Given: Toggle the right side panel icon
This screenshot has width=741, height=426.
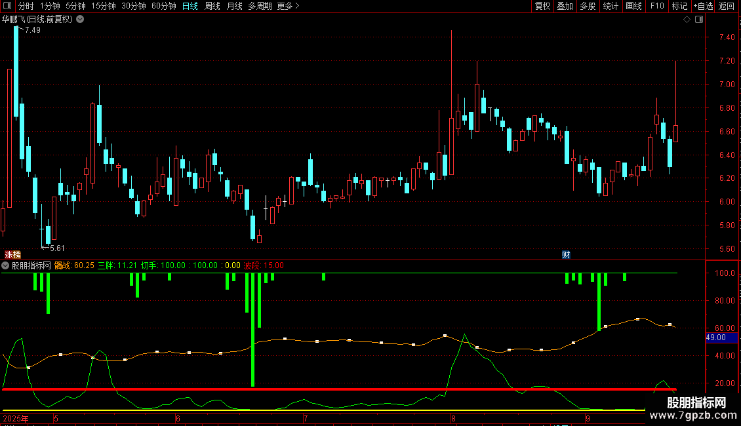Looking at the screenshot, I should [699, 20].
